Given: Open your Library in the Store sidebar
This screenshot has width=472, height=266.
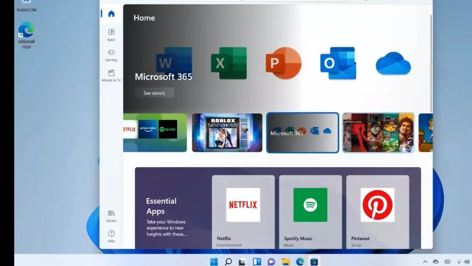Looking at the screenshot, I should [111, 217].
